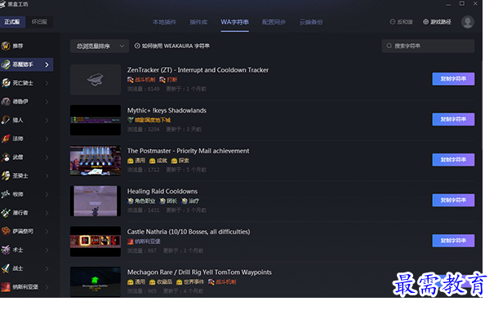This screenshot has height=310, width=494.
Task: Click the 成就 tag under The Postmaster
Action: coord(158,161)
